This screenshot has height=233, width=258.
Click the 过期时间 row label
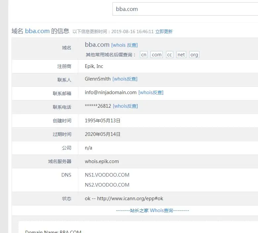click(62, 134)
